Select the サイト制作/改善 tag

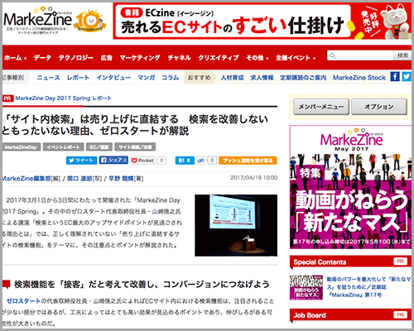point(135,147)
